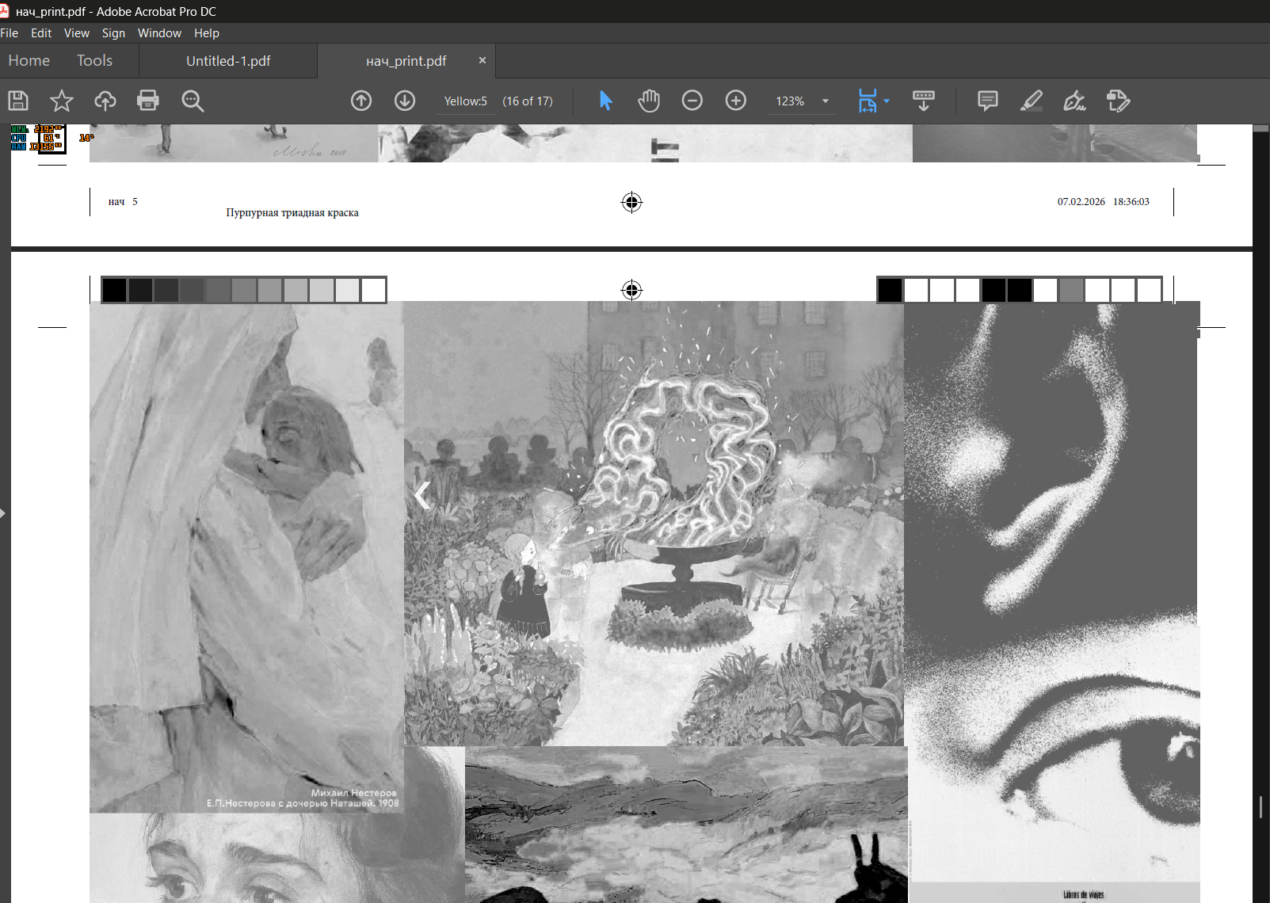Click the fit page scrolling icon

click(x=868, y=101)
